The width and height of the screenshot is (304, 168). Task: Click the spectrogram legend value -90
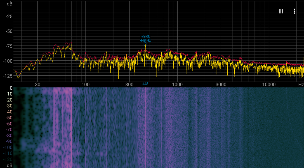pyautogui.click(x=9, y=142)
